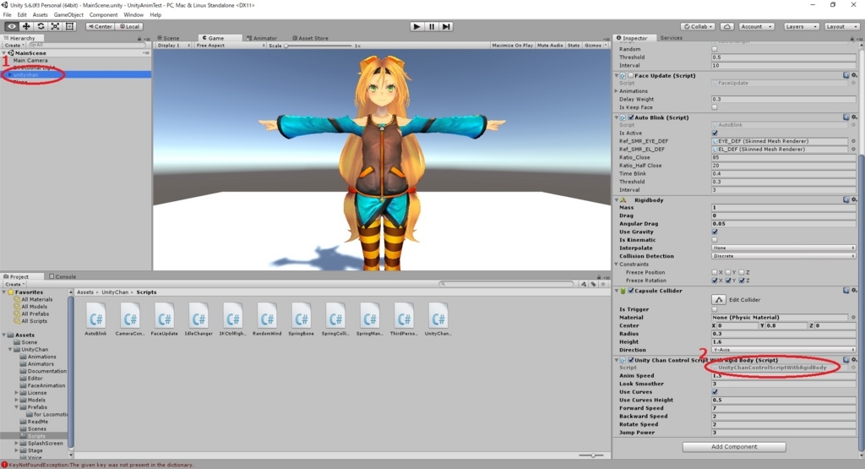Click the Step frame button

click(x=446, y=26)
